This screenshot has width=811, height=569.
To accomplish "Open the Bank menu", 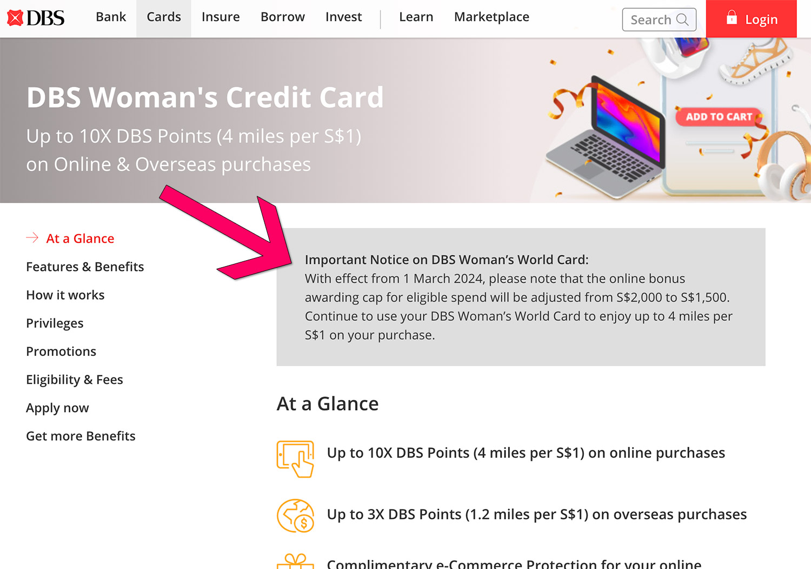I will tap(111, 17).
